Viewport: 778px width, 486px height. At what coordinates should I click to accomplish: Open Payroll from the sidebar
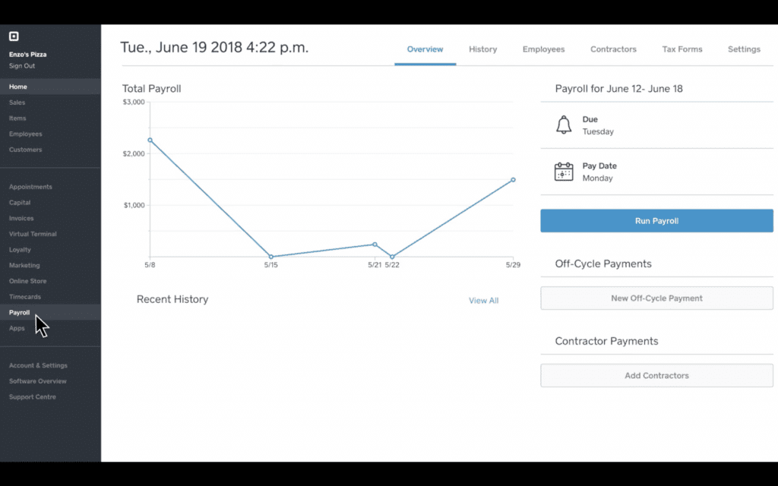tap(19, 312)
